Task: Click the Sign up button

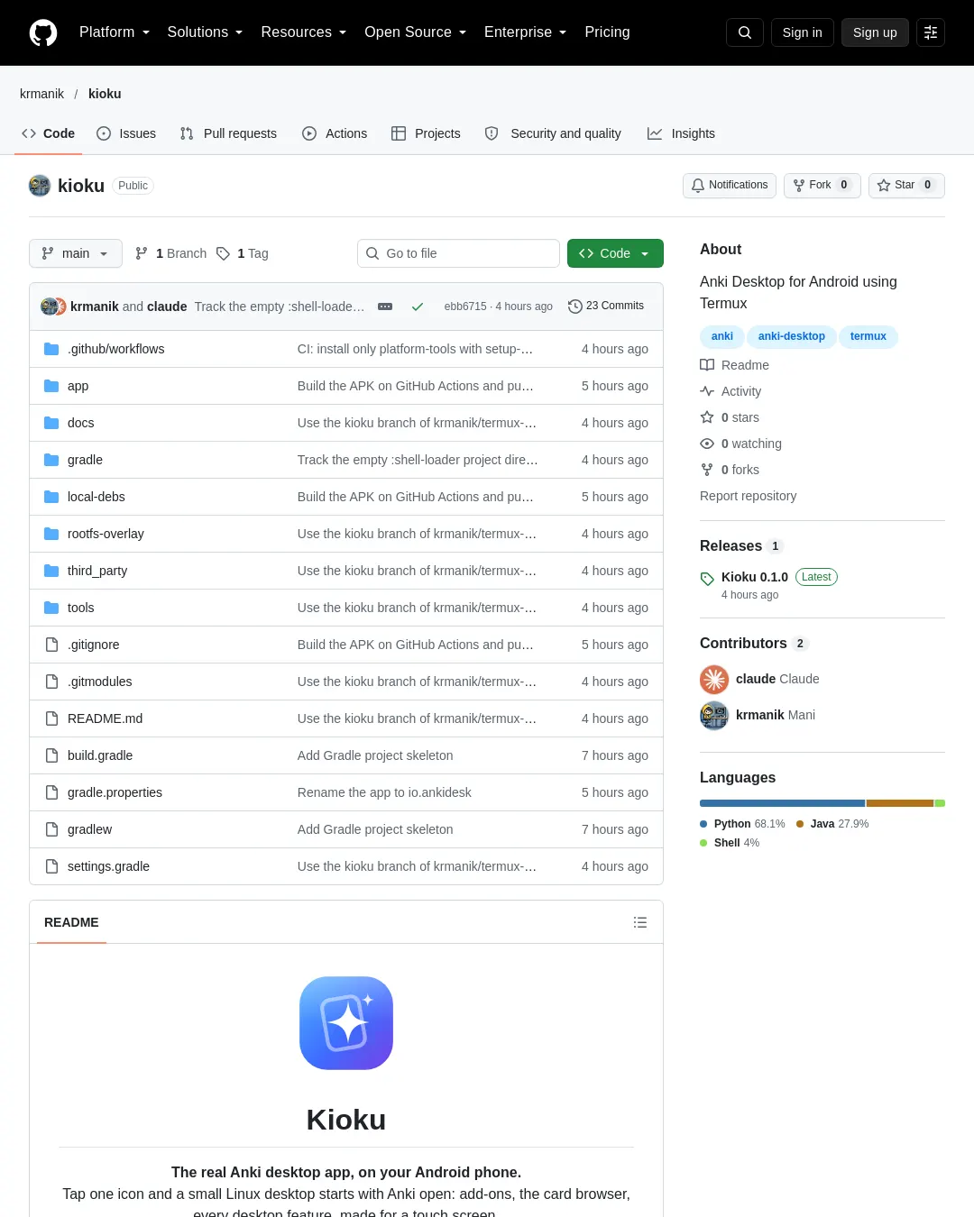Action: click(875, 32)
